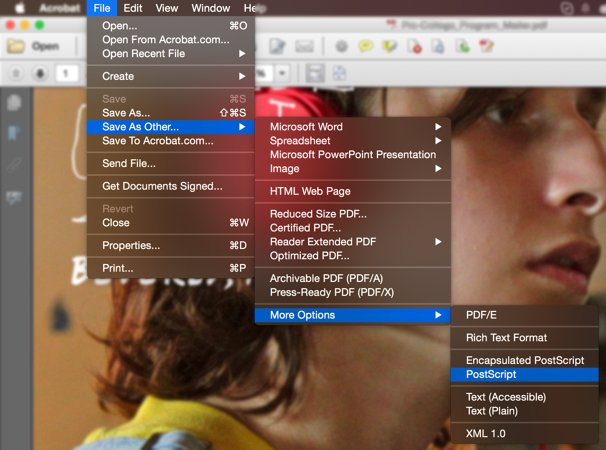The image size is (606, 450).
Task: Open the Window menu
Action: pos(211,8)
